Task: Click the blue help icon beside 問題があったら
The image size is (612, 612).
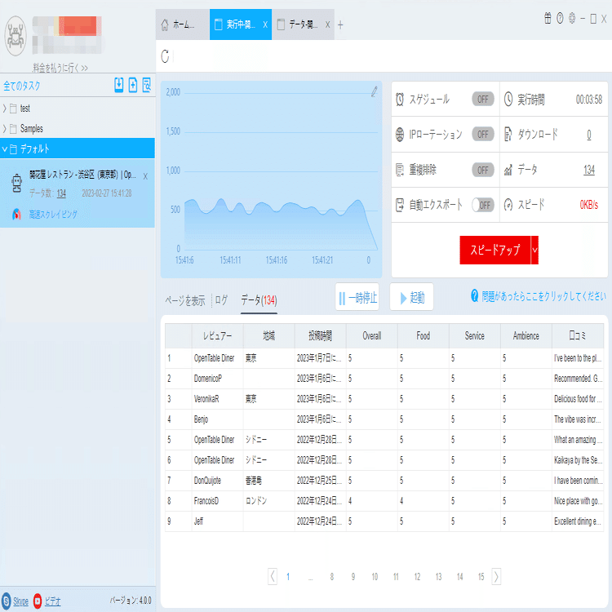Action: [x=475, y=296]
